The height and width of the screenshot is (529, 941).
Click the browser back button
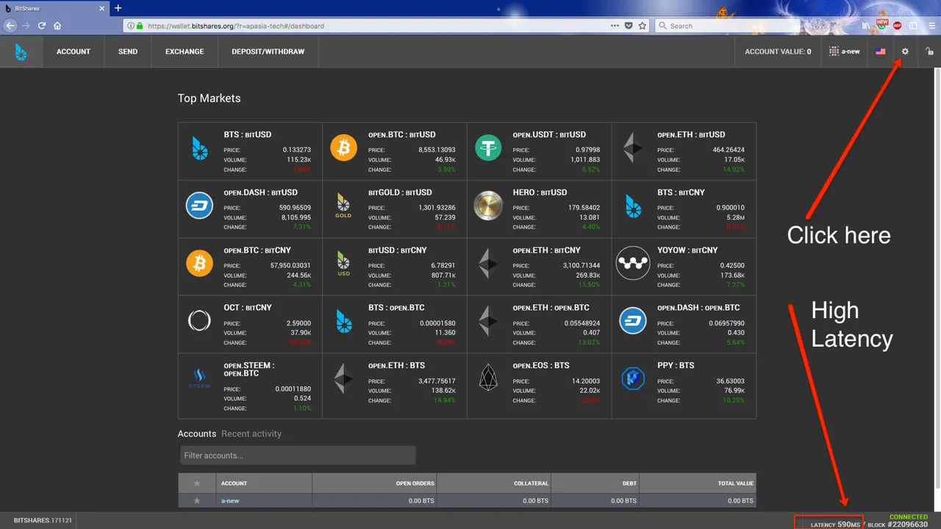(10, 25)
